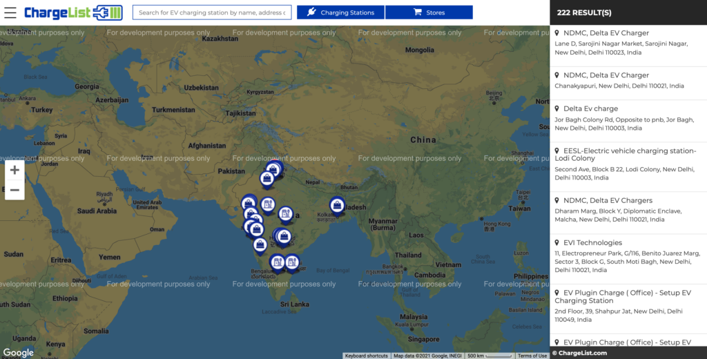The height and width of the screenshot is (359, 707).
Task: Click pin icon of Shahpur Jat EV Plugin
Action: tap(557, 293)
